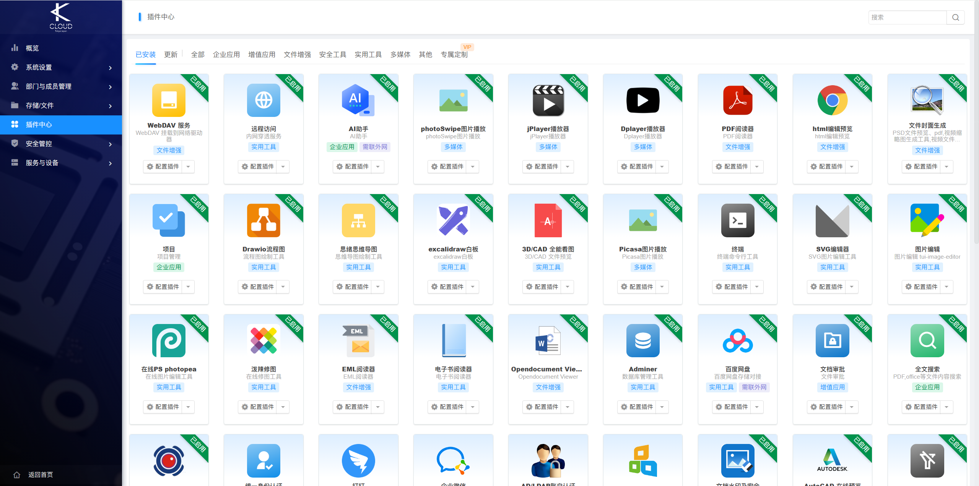
Task: Open the 终端 terminal icon
Action: (x=738, y=220)
